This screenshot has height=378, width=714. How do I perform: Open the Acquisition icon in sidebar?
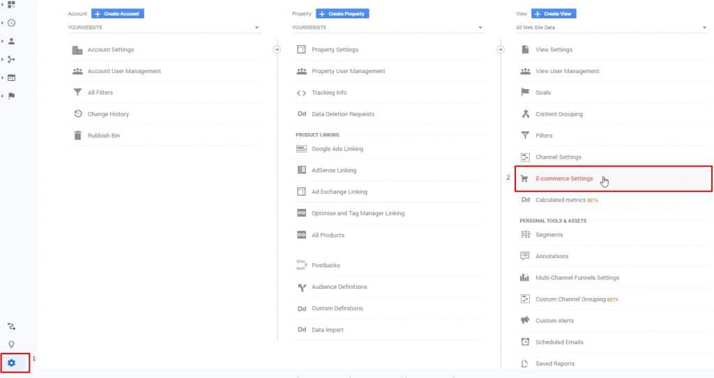(11, 59)
